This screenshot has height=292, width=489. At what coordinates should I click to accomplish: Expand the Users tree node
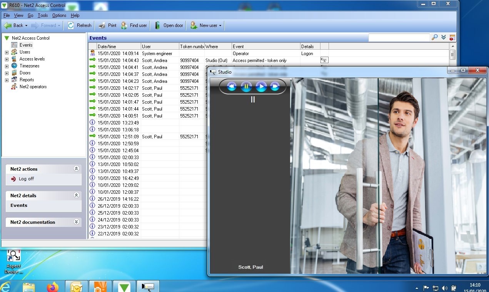click(7, 52)
